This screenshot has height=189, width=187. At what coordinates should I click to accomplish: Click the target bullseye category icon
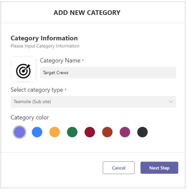pyautogui.click(x=23, y=71)
